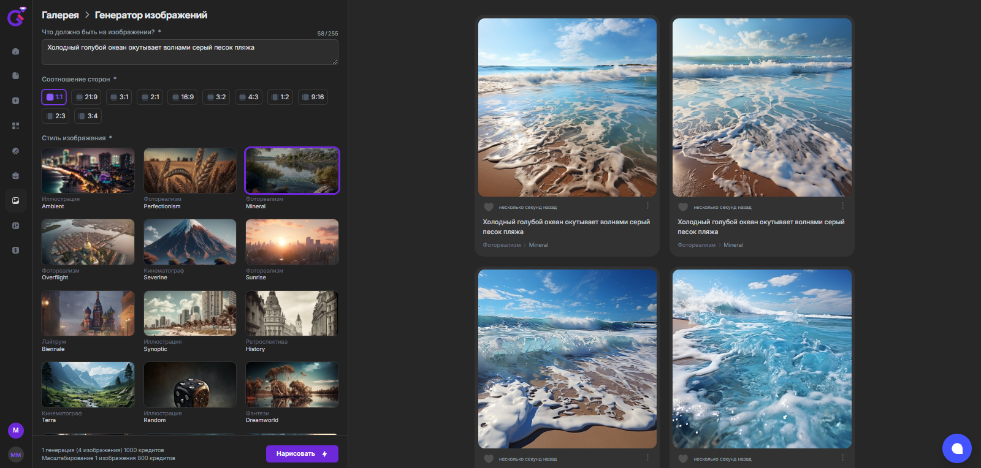Select the History retrospective style
Viewport: 981px width, 468px height.
(x=292, y=313)
